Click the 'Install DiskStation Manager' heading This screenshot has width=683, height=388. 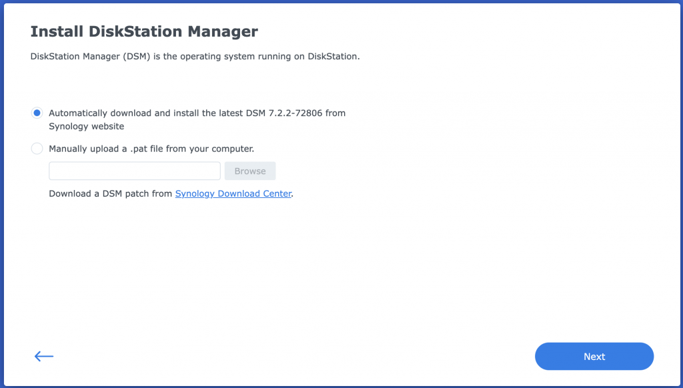[144, 31]
